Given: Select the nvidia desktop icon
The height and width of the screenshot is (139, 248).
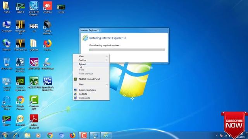Looking at the screenshot, I should coord(61,8).
